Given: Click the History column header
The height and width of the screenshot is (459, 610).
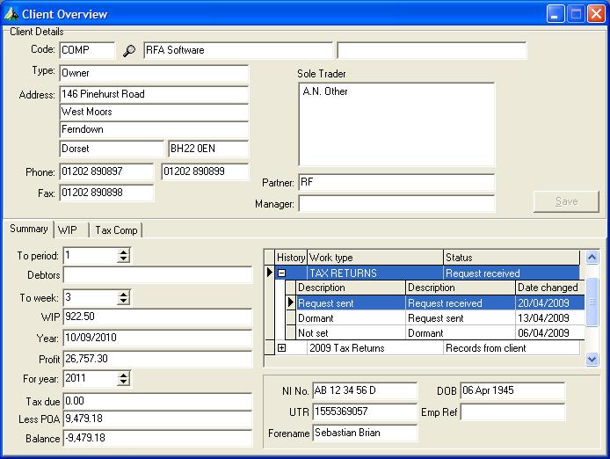Looking at the screenshot, I should click(291, 258).
